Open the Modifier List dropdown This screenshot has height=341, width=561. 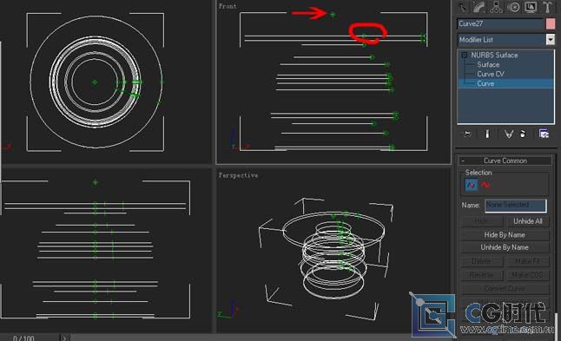(x=551, y=39)
